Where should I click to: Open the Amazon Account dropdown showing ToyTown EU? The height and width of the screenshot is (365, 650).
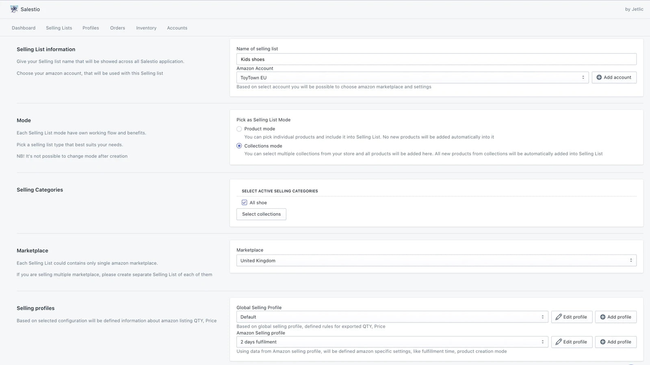click(x=412, y=77)
